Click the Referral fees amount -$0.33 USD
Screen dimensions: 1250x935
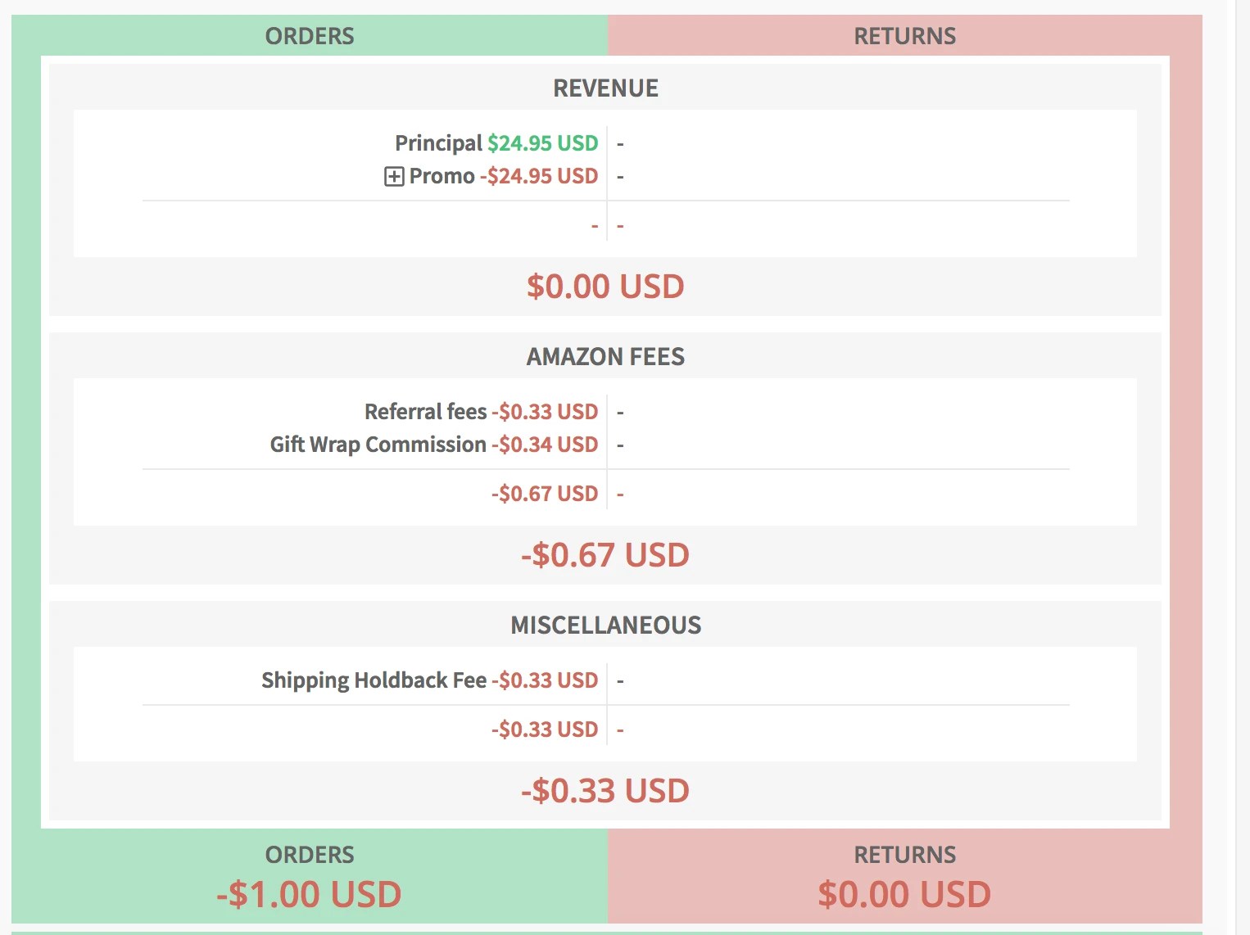[545, 411]
